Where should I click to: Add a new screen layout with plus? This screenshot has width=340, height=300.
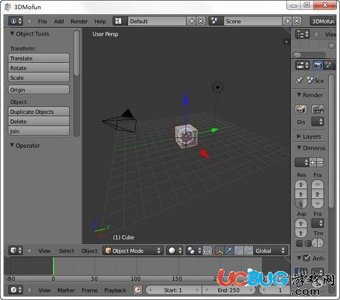[192, 21]
